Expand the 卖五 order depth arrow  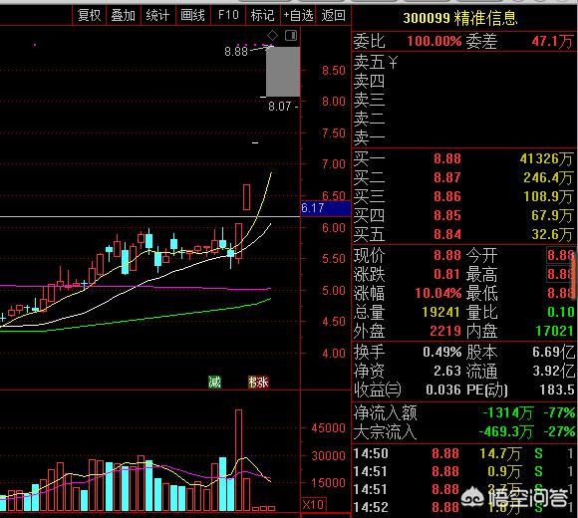click(x=394, y=62)
